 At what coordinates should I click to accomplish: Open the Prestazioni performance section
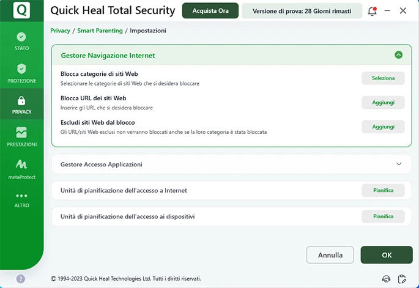click(x=21, y=136)
